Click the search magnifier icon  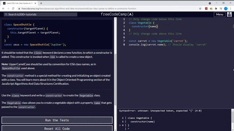6,15
